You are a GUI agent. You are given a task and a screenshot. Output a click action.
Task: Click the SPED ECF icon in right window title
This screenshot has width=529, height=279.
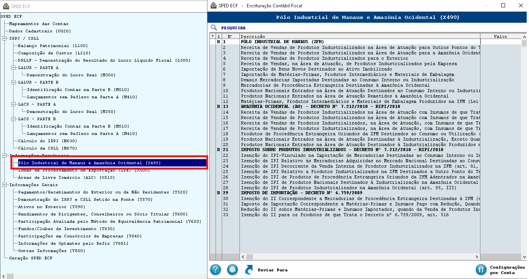click(213, 5)
